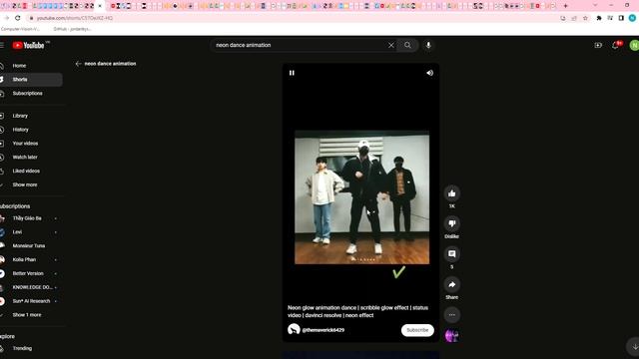639x359 pixels.
Task: Close the active browser tab
Action: 100,6
